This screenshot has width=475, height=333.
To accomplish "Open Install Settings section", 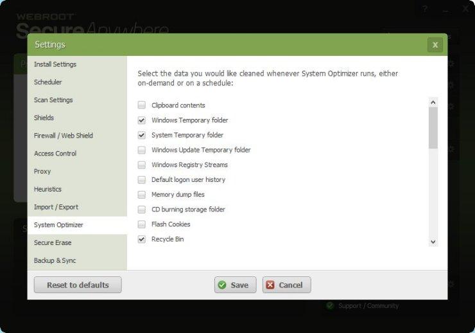I will (77, 64).
